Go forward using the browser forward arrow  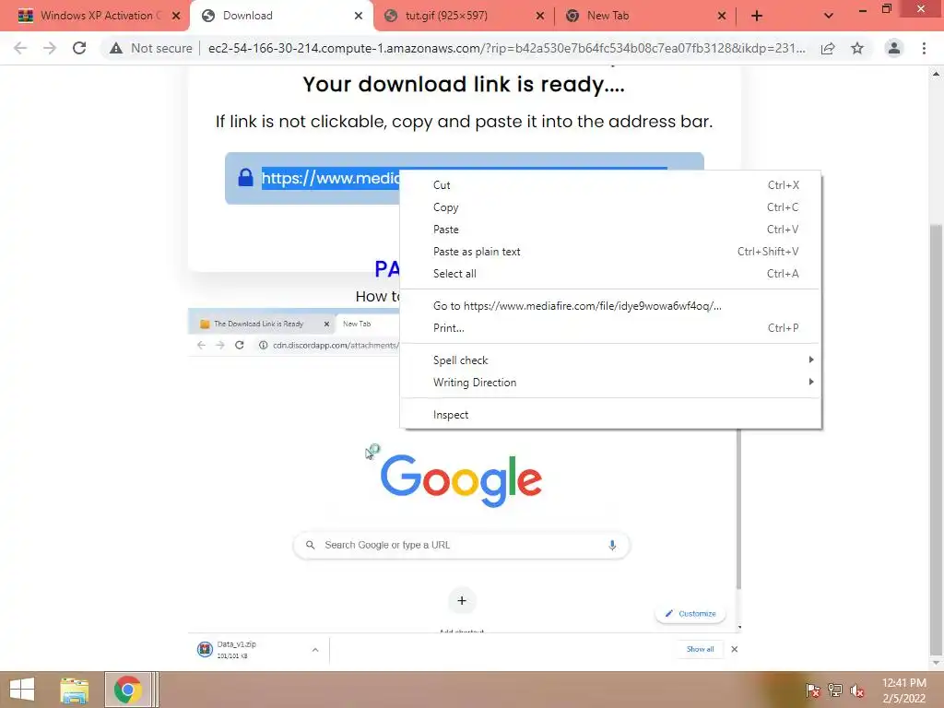[x=50, y=48]
